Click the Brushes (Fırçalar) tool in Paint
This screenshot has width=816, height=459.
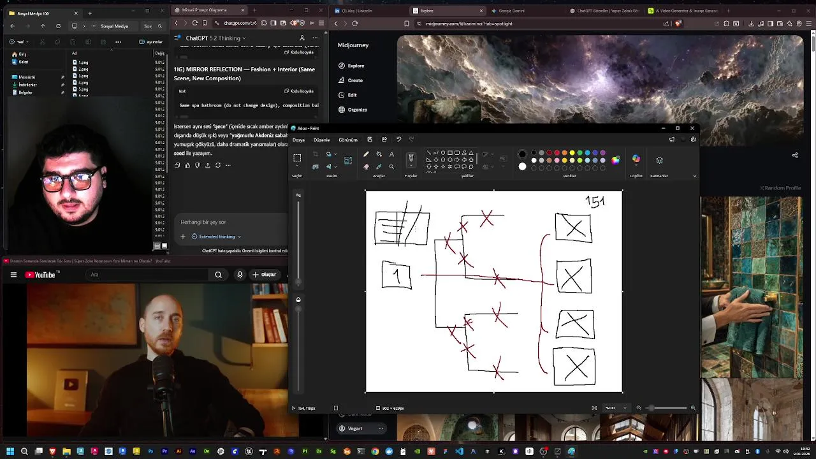411,157
